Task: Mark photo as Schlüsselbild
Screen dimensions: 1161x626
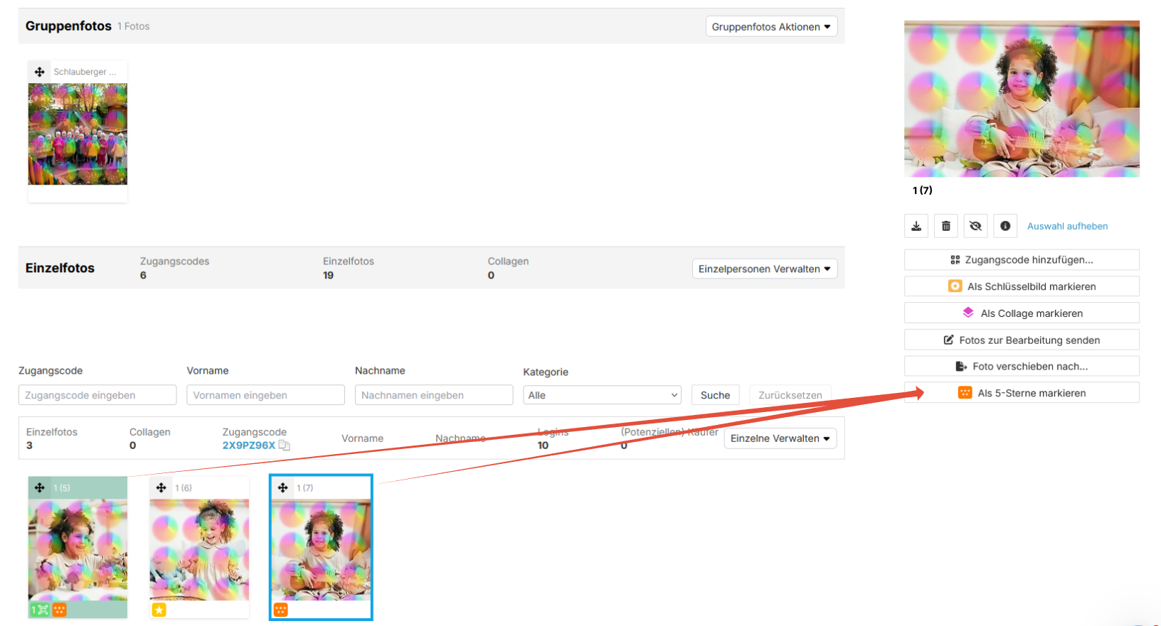Action: [x=1022, y=286]
